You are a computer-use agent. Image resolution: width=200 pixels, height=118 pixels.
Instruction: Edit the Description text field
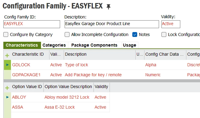point(112,24)
